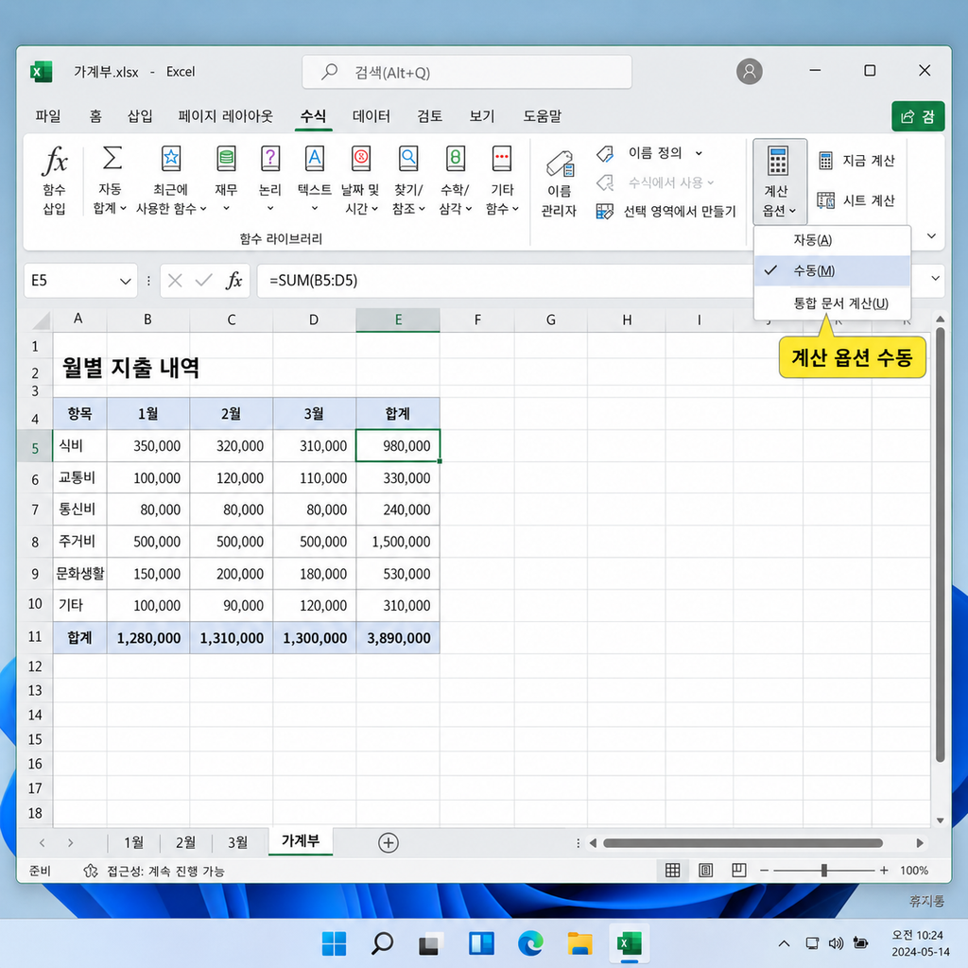The image size is (968, 968).
Task: Click Calculate Sheet (시트 계산)
Action: click(856, 200)
